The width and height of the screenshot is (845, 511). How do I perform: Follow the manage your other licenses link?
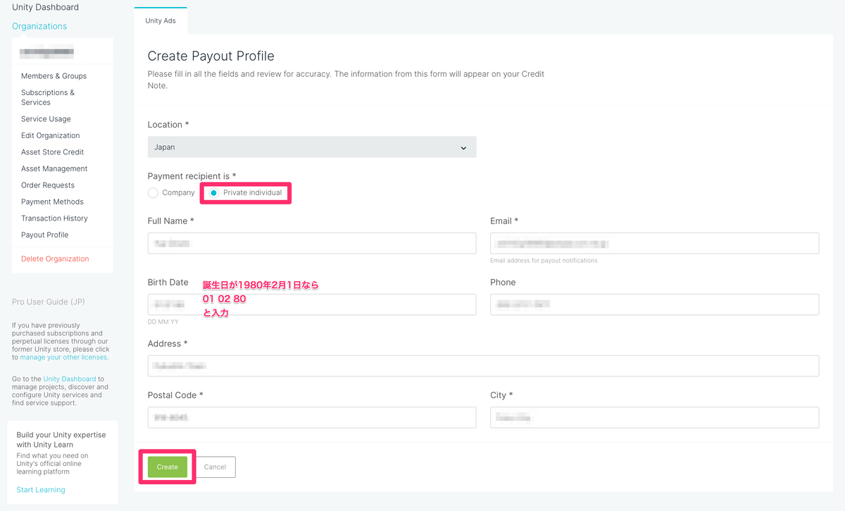click(x=63, y=357)
